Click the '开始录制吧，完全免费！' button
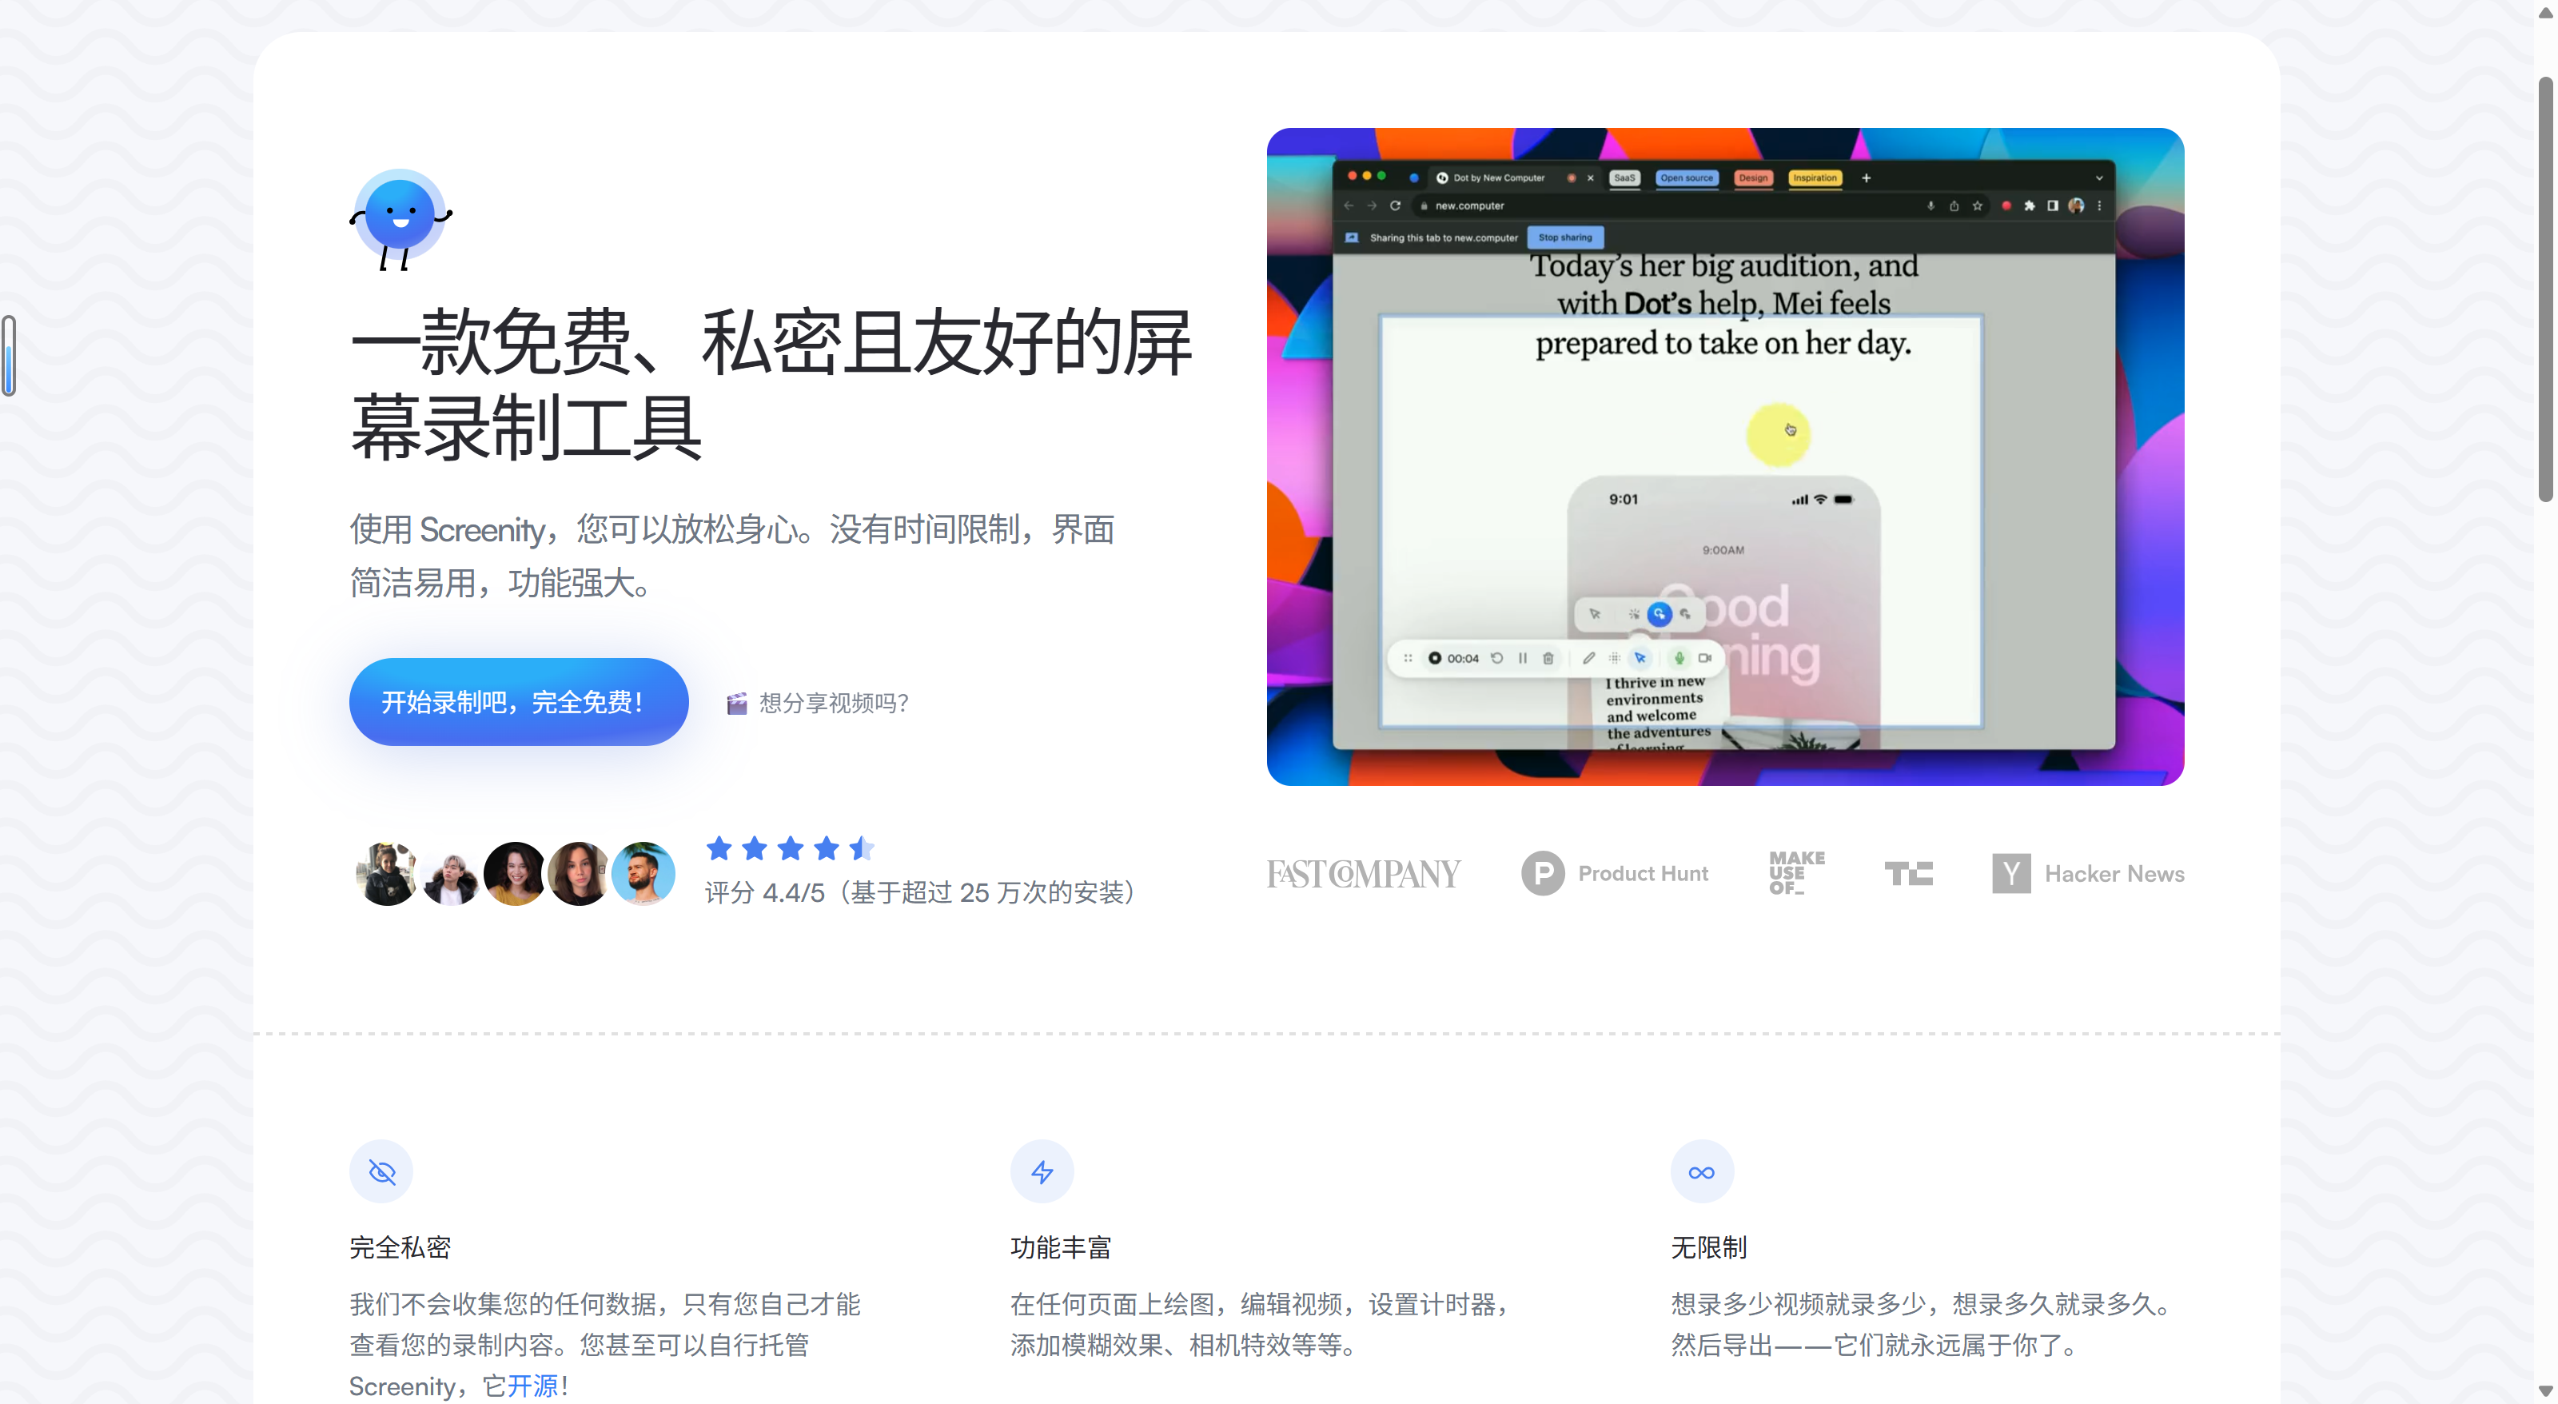The image size is (2558, 1404). pos(517,702)
